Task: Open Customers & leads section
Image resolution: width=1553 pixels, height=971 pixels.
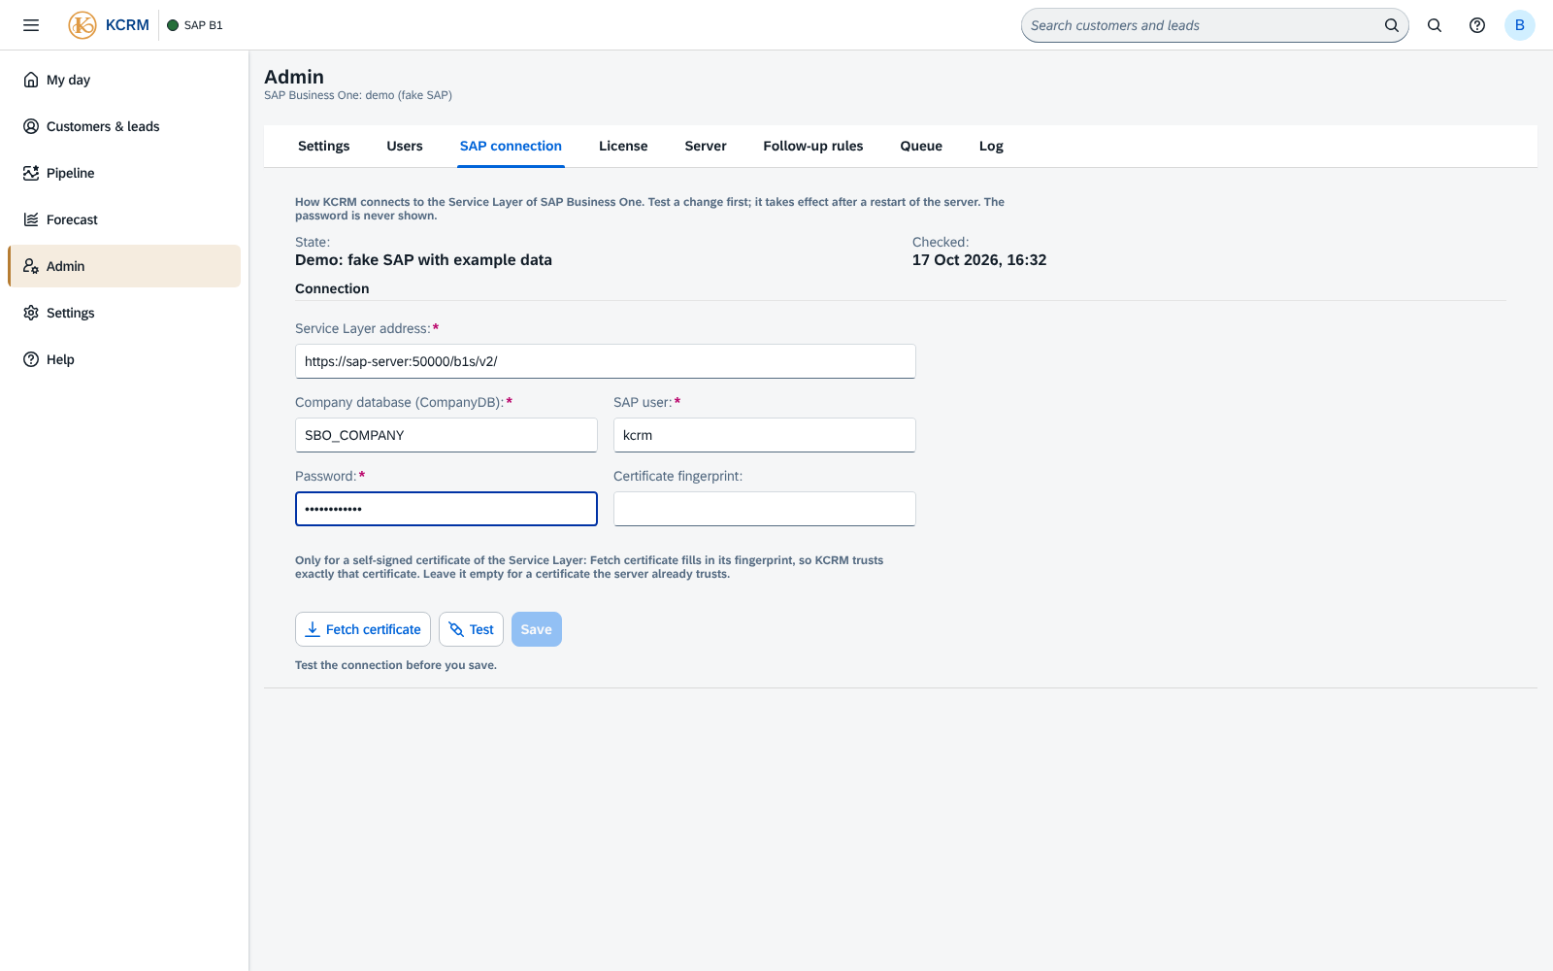Action: [124, 126]
